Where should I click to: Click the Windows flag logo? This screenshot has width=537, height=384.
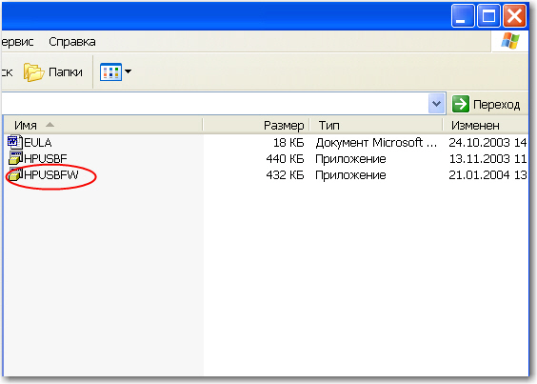[510, 41]
